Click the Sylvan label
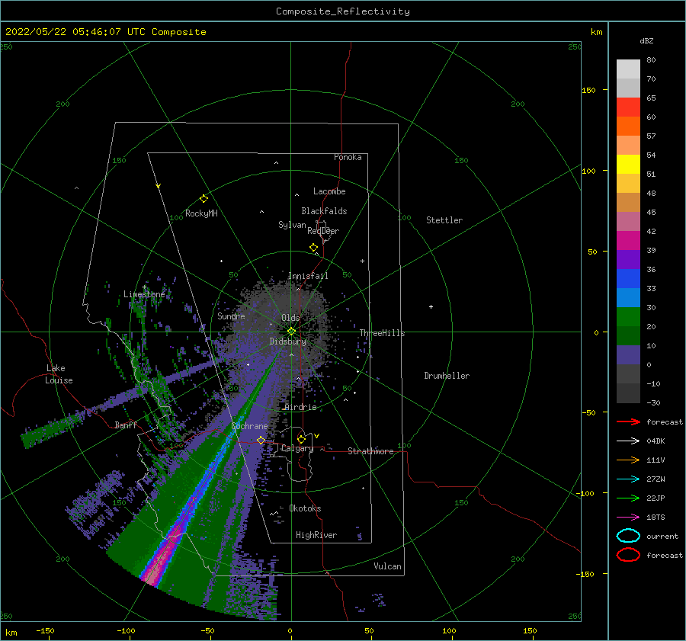The image size is (686, 641). [292, 225]
